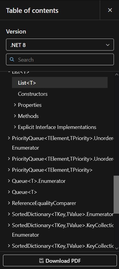Expand the Methods node chevron
The image size is (119, 269).
pyautogui.click(x=15, y=116)
